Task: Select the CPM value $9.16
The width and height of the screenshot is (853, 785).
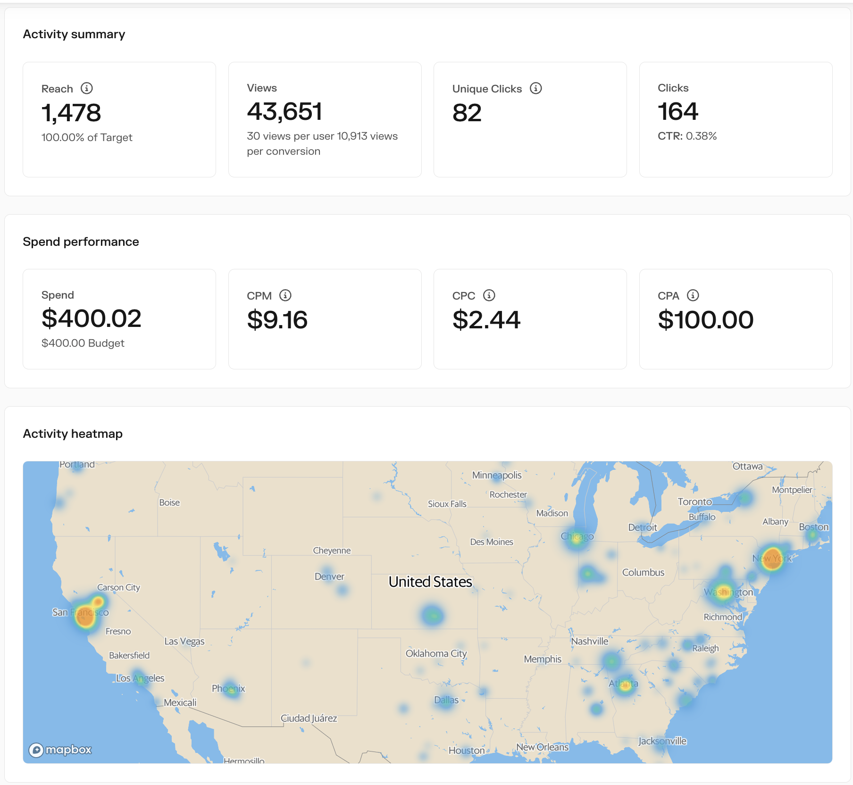Action: coord(277,319)
